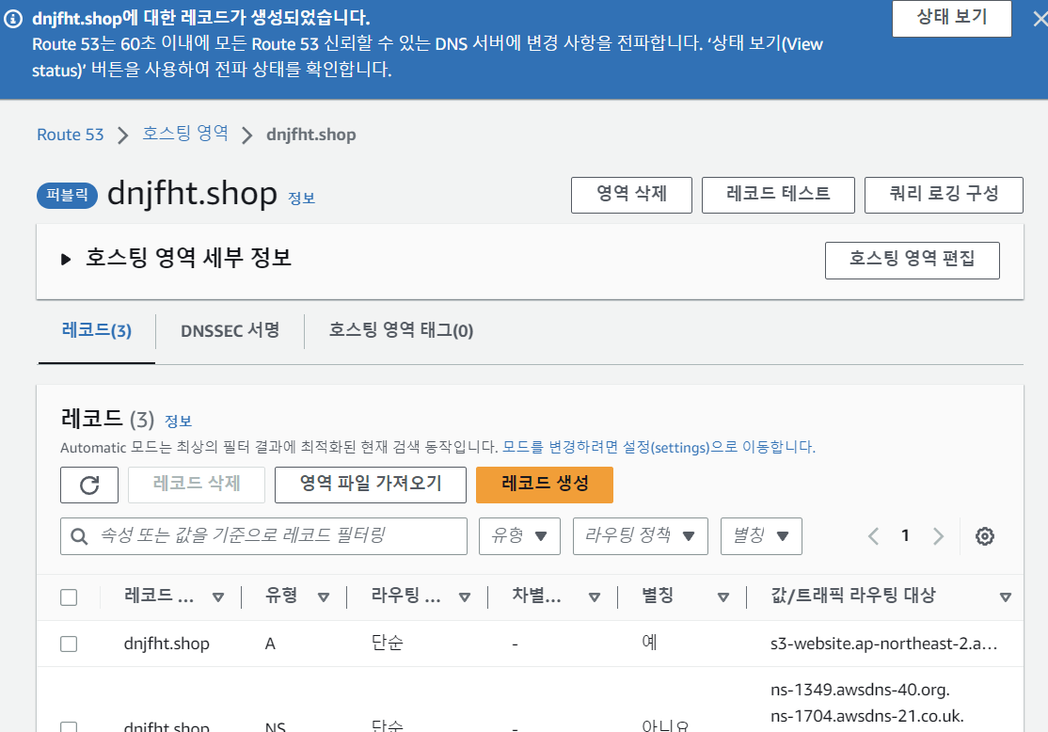Image resolution: width=1048 pixels, height=732 pixels.
Task: Open the 별칭 filter dropdown
Action: 761,536
